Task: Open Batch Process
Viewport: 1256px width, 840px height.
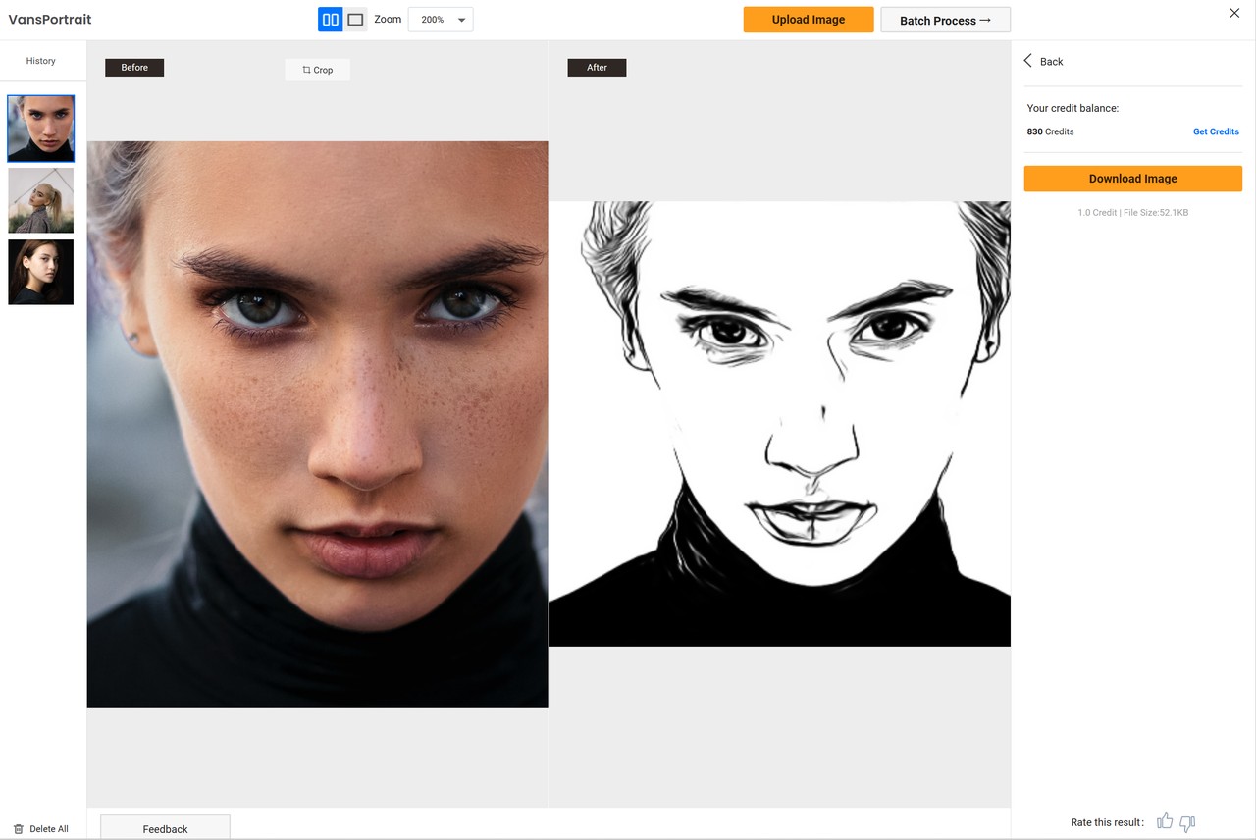Action: (x=945, y=21)
